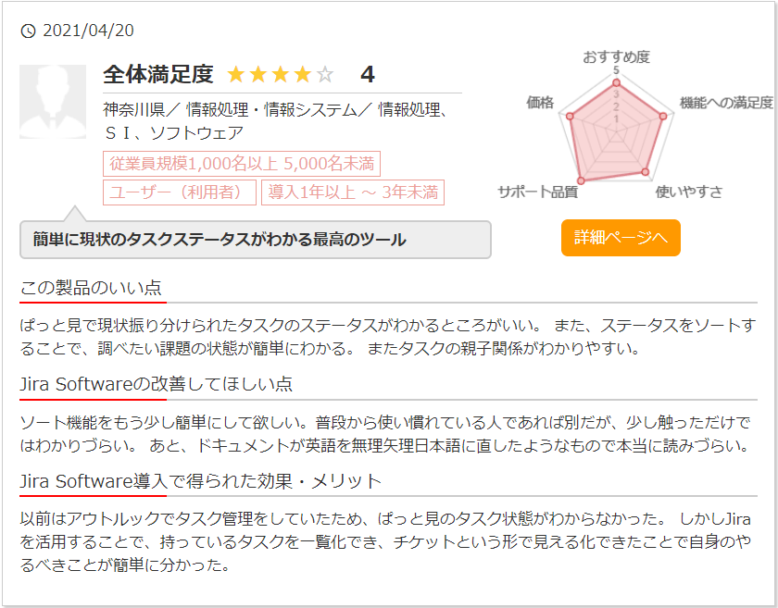Click the 機能への満足度 radar label

pos(725,103)
